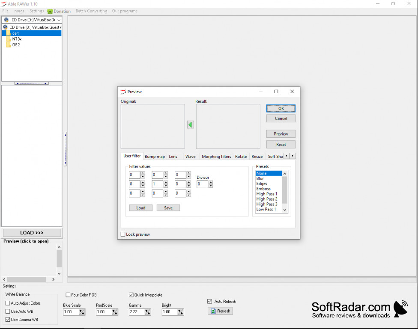The height and width of the screenshot is (329, 418).
Task: Select the User filter tab
Action: (132, 156)
